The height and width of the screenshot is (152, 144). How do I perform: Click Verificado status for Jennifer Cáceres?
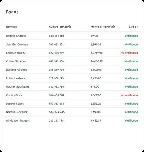pyautogui.click(x=131, y=44)
